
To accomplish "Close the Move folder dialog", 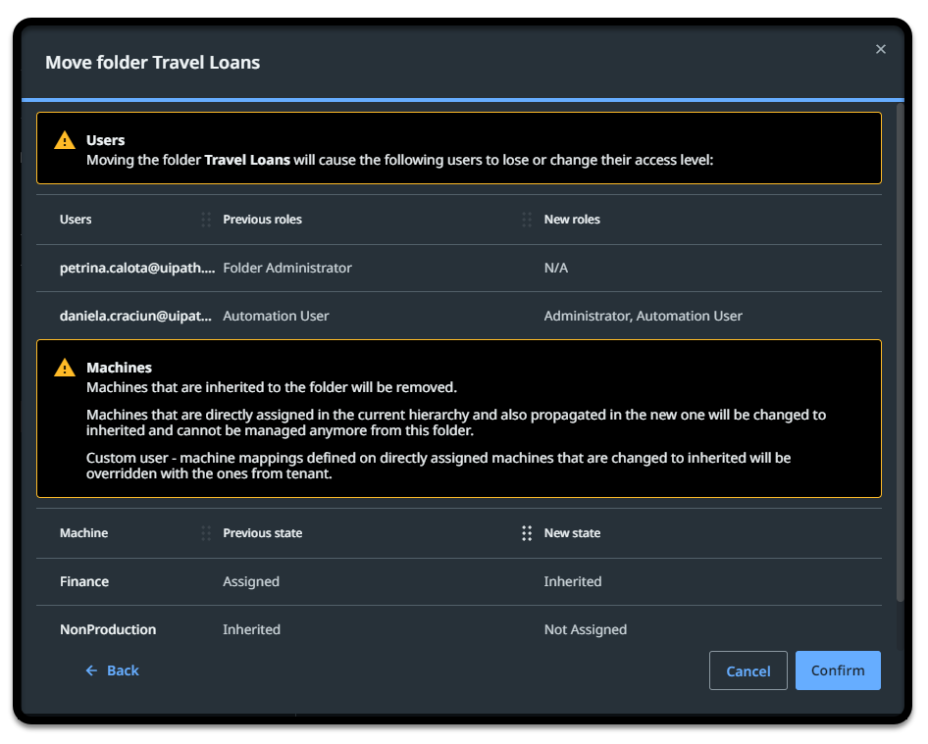I will pos(880,49).
